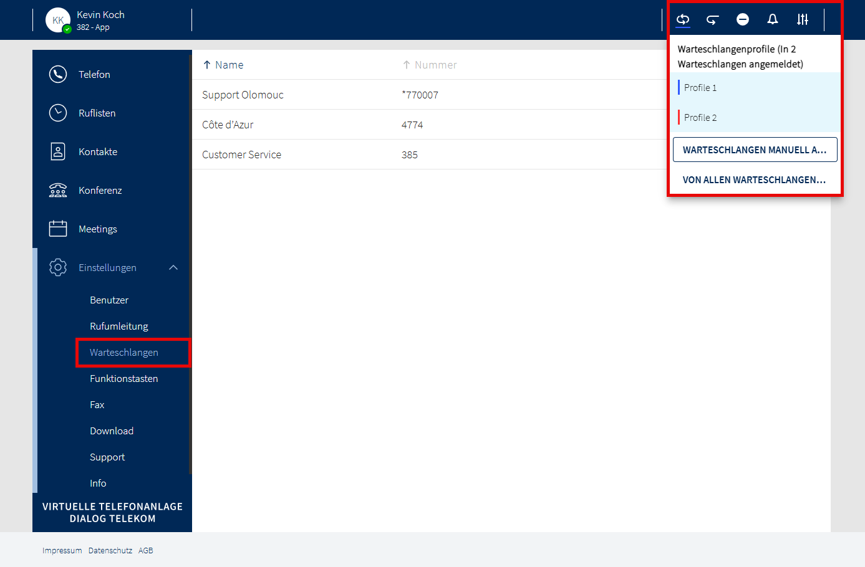The image size is (865, 567).
Task: Select the Support Olomouc queue row
Action: click(243, 95)
